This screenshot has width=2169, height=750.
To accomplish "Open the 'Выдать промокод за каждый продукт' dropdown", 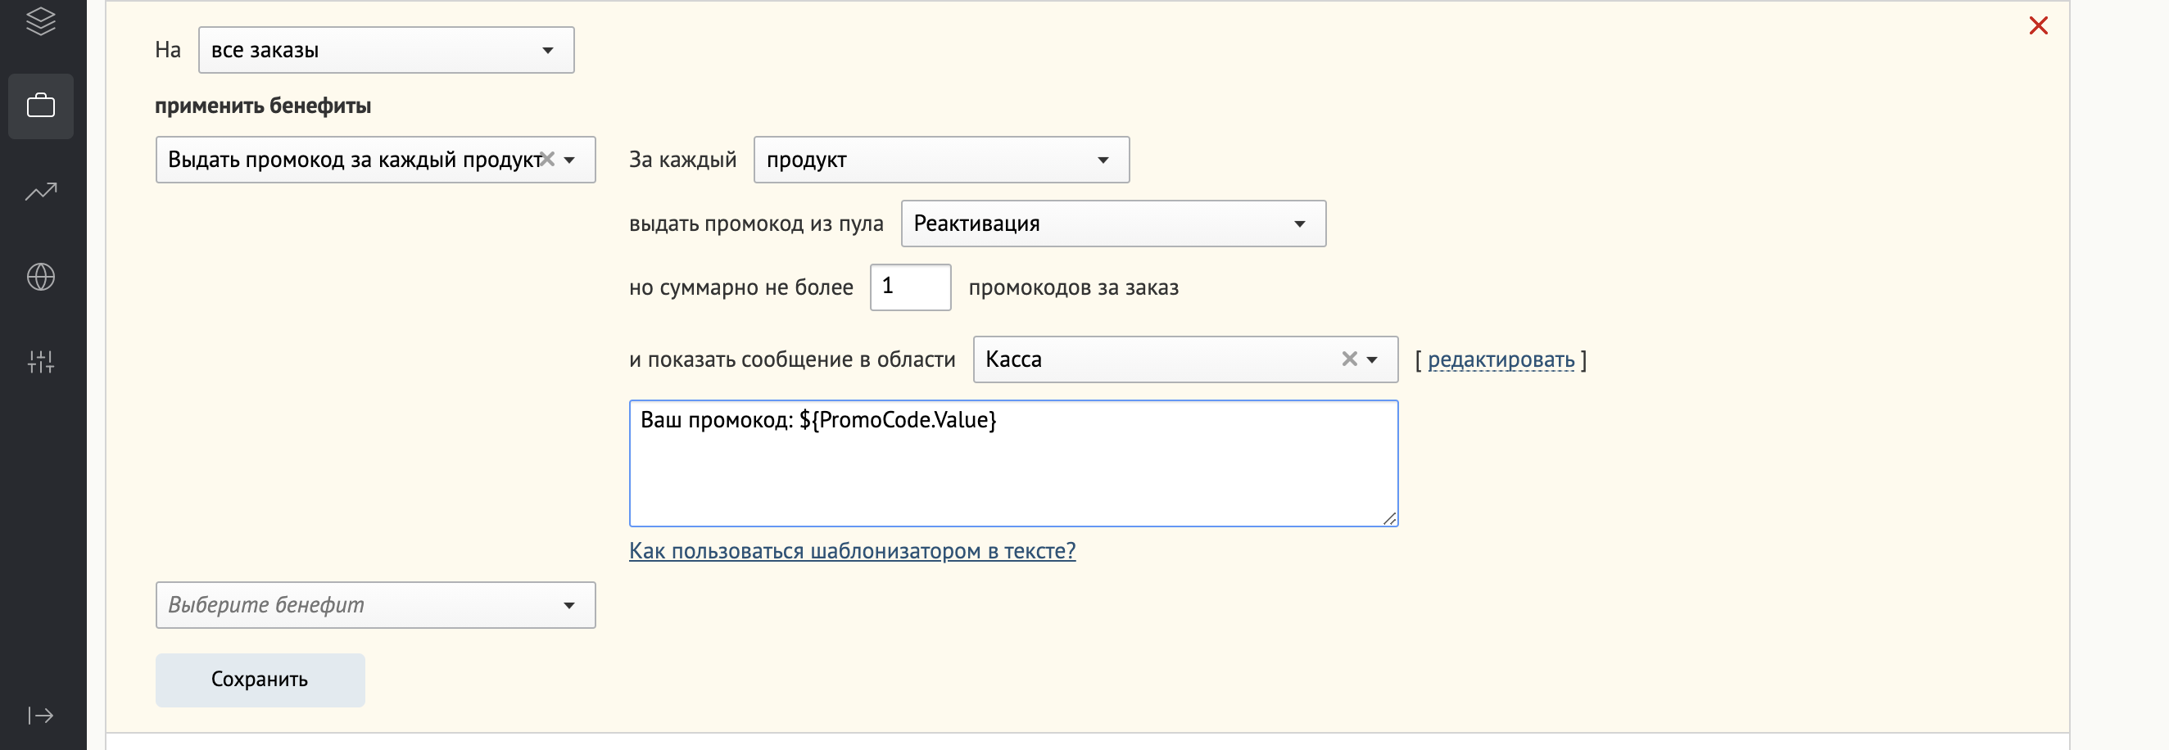I will pyautogui.click(x=375, y=160).
